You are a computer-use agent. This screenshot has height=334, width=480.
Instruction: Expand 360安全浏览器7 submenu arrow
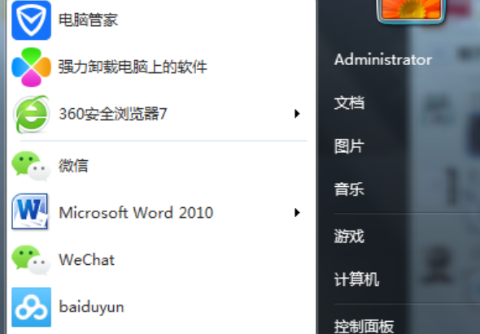tap(297, 114)
